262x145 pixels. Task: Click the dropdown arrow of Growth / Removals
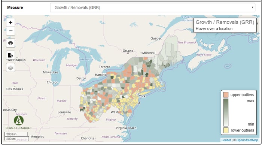(x=252, y=7)
